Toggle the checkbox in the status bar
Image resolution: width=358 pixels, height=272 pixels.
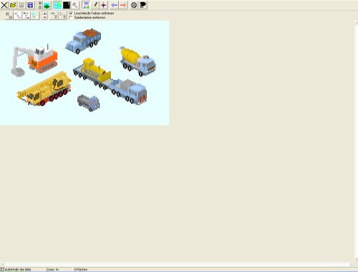[x=2, y=270]
